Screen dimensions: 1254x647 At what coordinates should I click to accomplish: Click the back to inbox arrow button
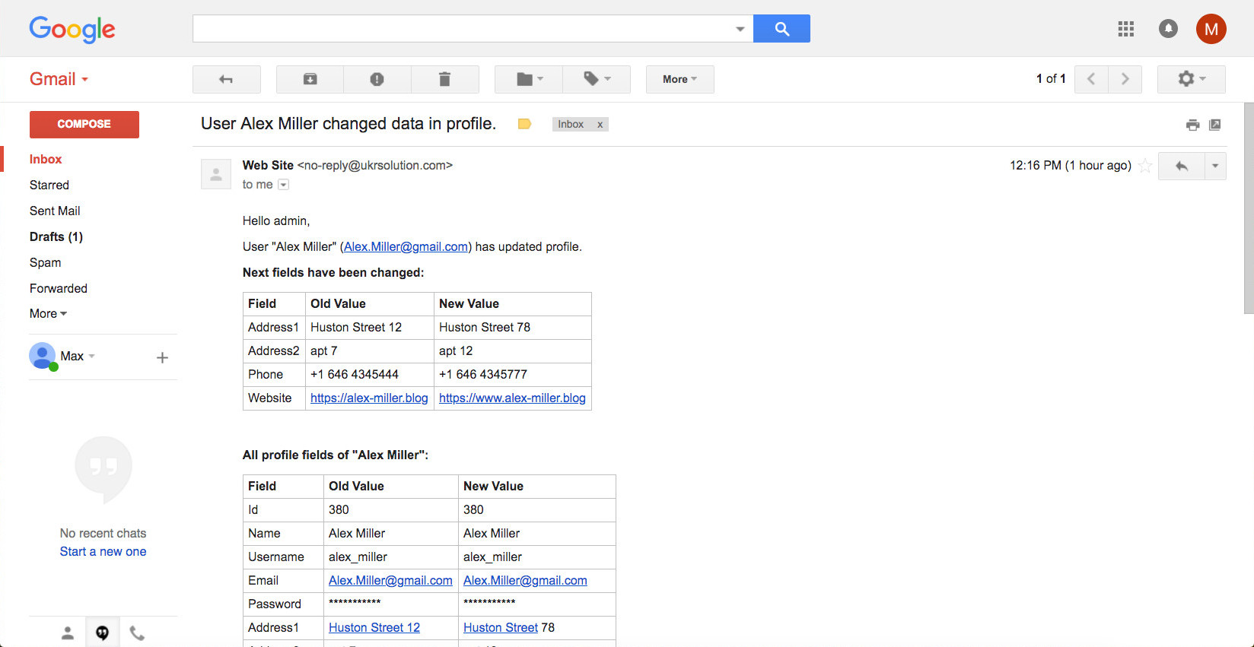pos(226,79)
